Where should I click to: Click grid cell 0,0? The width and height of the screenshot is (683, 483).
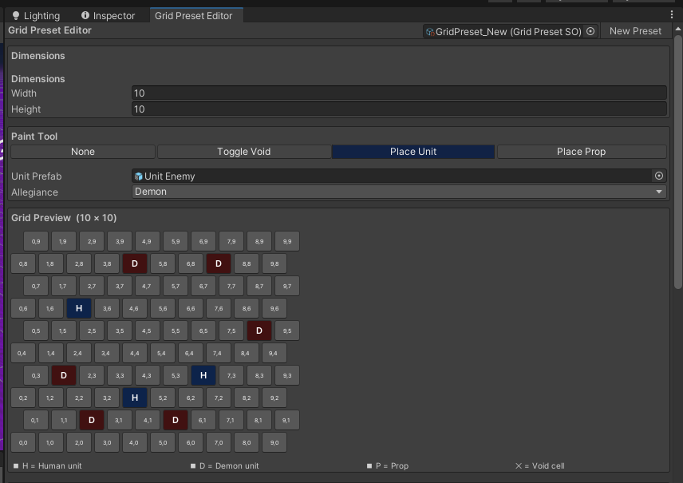[23, 442]
